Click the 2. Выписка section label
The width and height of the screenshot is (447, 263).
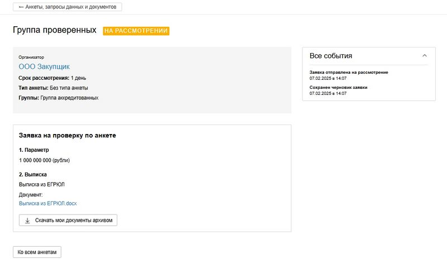click(x=33, y=175)
